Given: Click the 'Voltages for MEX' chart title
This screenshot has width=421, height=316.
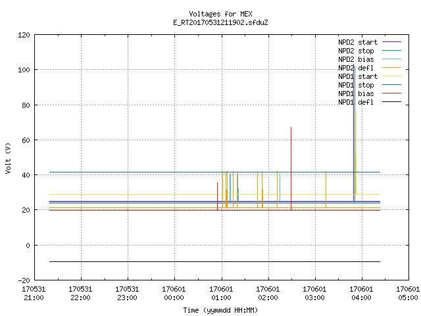Looking at the screenshot, I should [220, 14].
